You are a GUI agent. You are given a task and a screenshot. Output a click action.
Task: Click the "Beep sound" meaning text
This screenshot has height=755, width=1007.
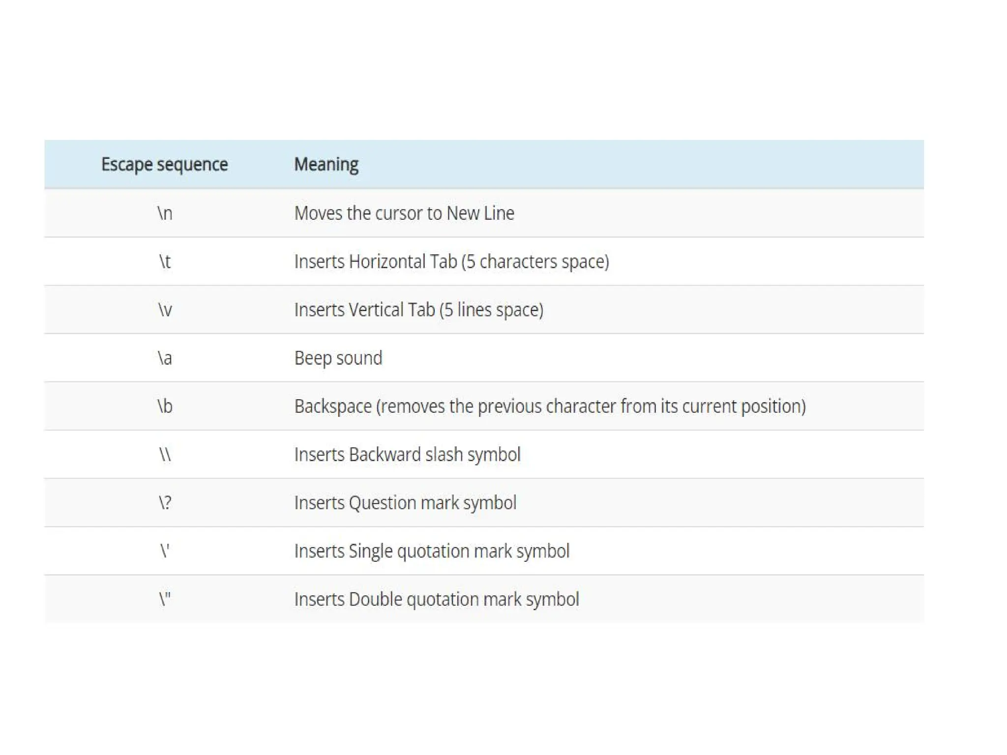click(338, 358)
